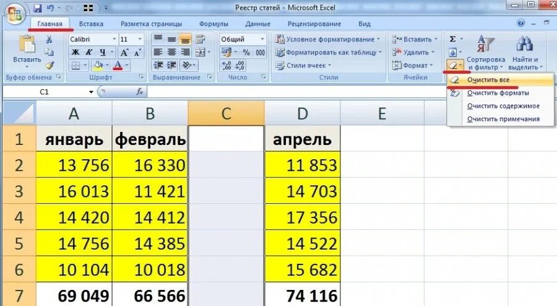Screen dimensions: 557x306
Task: Open the round Office button menu
Action: [14, 14]
